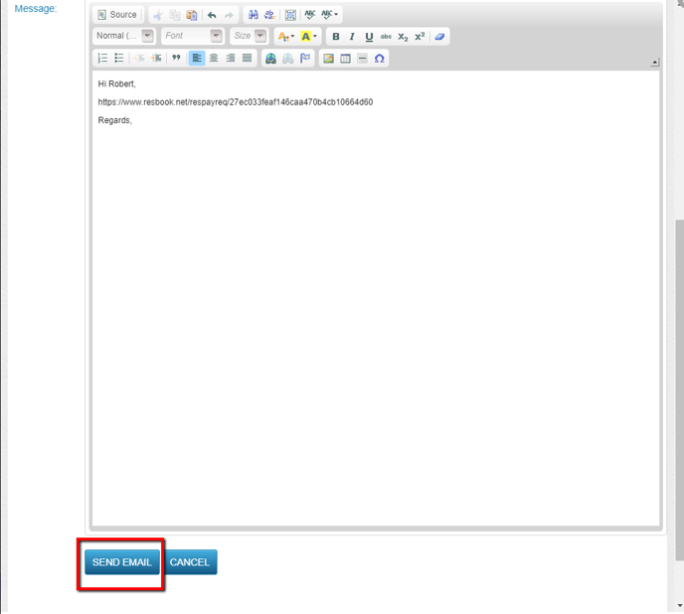Image resolution: width=684 pixels, height=614 pixels.
Task: Click the Select All icon
Action: point(290,15)
